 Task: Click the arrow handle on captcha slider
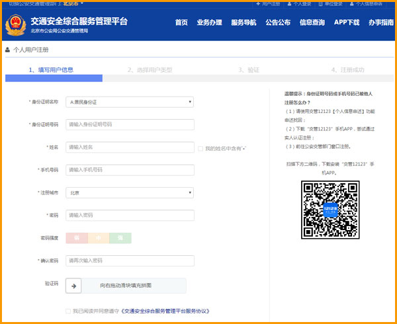pos(73,286)
